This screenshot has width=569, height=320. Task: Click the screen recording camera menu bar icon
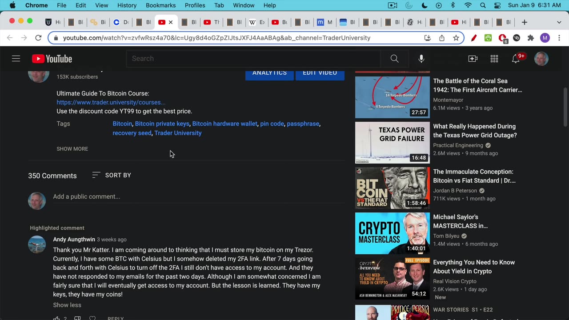tap(393, 5)
